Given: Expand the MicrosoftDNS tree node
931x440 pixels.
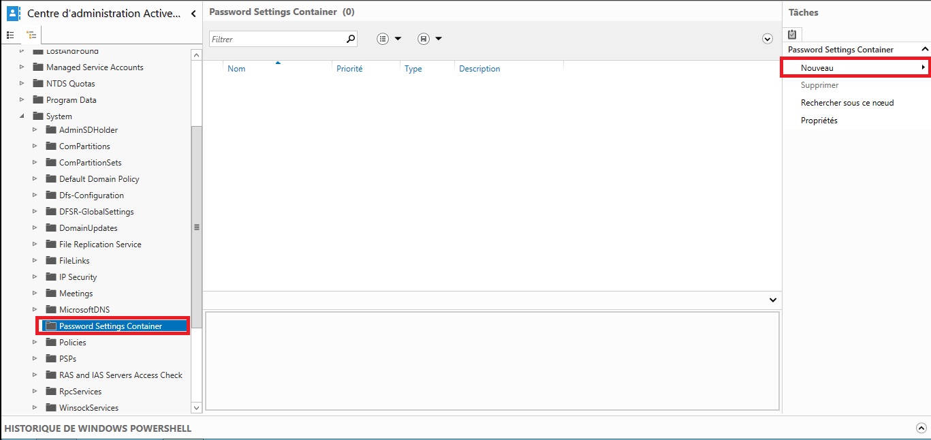Looking at the screenshot, I should tap(35, 310).
